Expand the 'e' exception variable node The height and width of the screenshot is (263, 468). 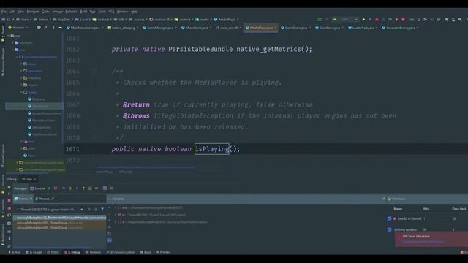116,222
